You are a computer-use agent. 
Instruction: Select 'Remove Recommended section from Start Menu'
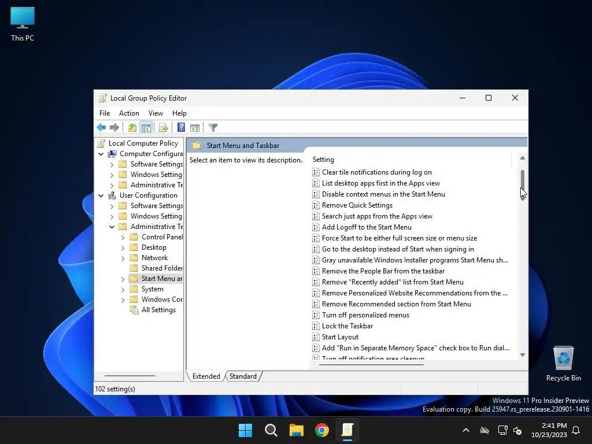pyautogui.click(x=397, y=304)
